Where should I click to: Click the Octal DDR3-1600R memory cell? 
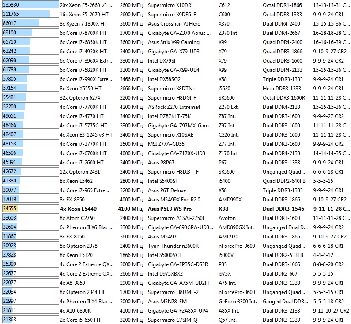pyautogui.click(x=284, y=98)
